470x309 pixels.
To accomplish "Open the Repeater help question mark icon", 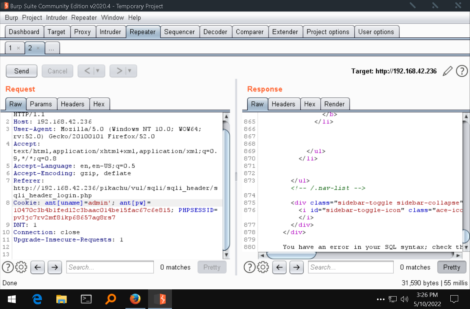I will tap(462, 71).
